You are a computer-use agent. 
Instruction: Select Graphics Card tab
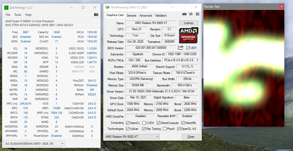115,15
